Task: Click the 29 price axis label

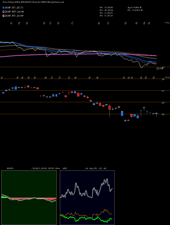Action: pyautogui.click(x=163, y=79)
